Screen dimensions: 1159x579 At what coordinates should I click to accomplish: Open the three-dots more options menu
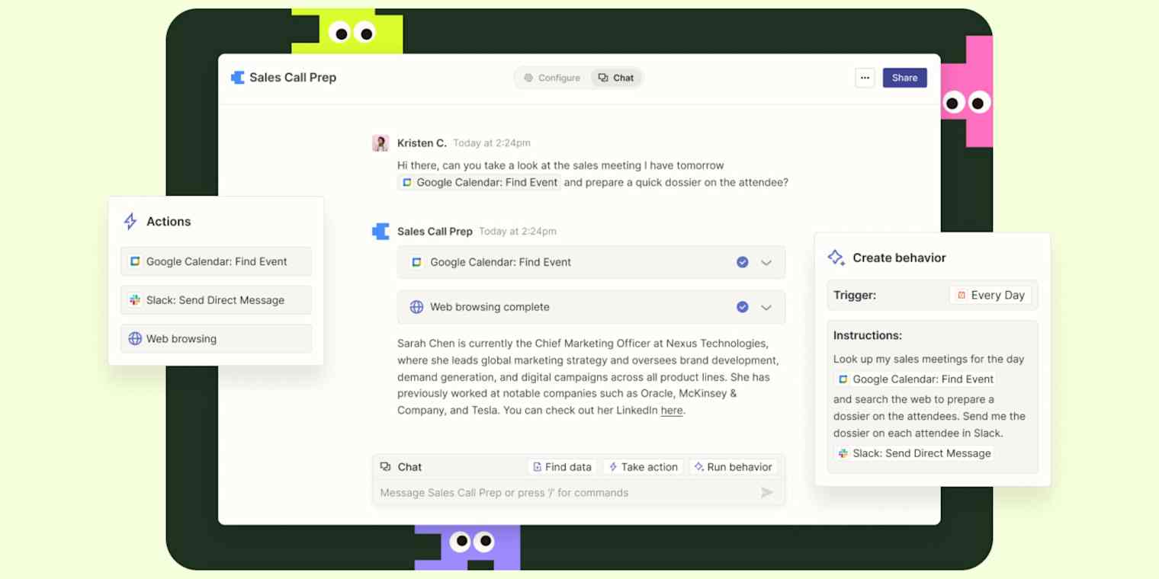click(865, 78)
